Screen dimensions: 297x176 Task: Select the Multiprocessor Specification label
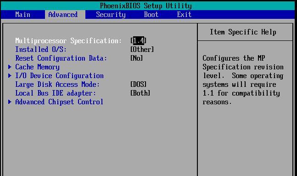(x=68, y=41)
